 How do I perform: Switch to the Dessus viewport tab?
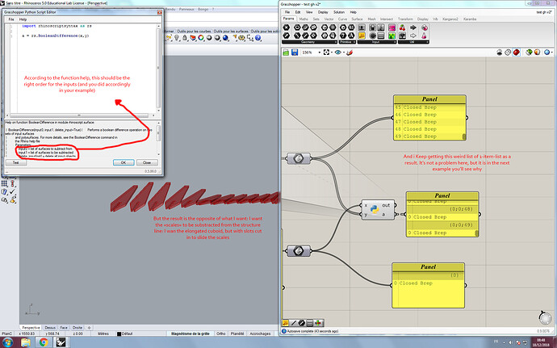coord(50,327)
